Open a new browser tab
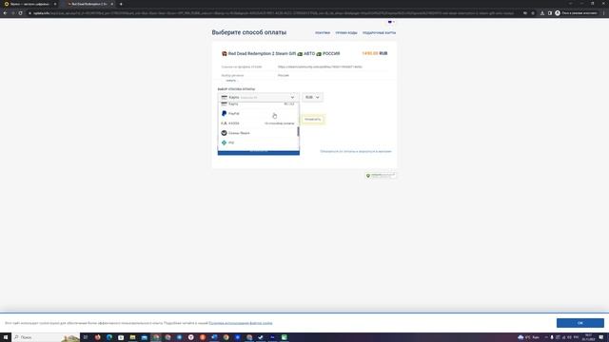 pyautogui.click(x=121, y=4)
